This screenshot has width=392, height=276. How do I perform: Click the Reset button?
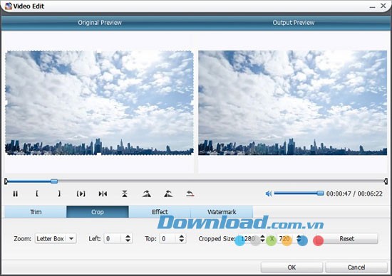[x=347, y=238]
